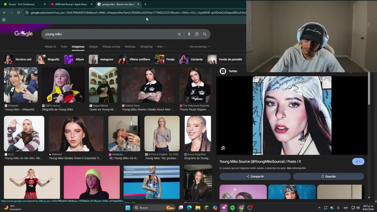Screen dimensions: 377x212
Task: Click the Windows taskbar Buscar search box
Action: tap(154, 208)
